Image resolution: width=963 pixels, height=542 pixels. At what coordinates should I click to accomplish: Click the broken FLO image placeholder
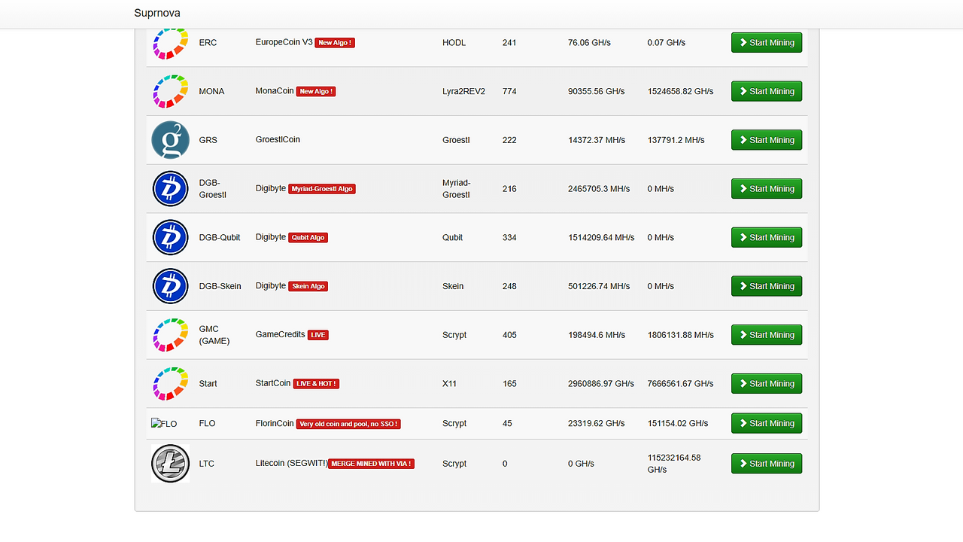click(164, 423)
